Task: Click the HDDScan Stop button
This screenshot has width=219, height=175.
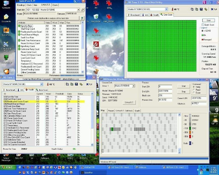Action: click(x=183, y=92)
